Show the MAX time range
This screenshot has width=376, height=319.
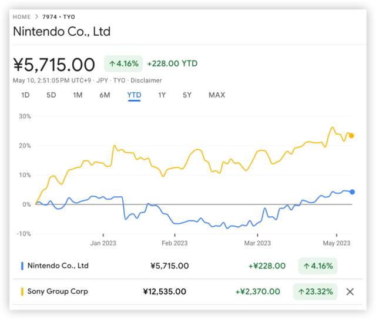pos(217,95)
